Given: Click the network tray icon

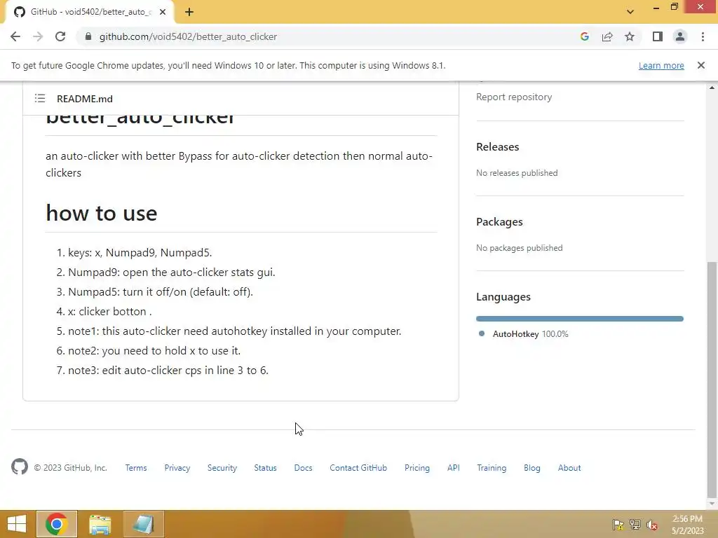Looking at the screenshot, I should pos(635,525).
